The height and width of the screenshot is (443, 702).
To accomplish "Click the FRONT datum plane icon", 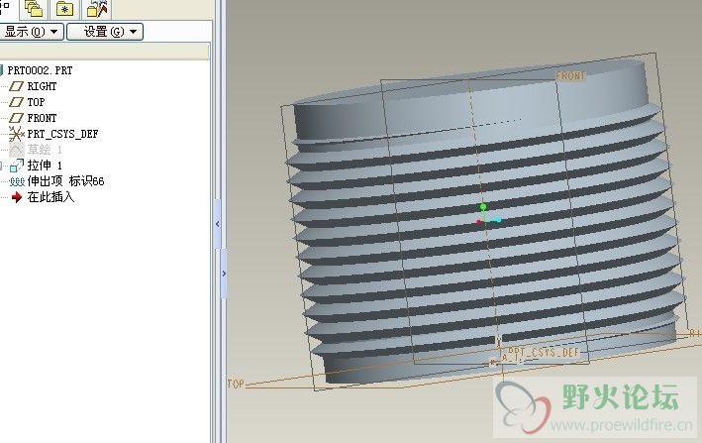I will point(16,118).
